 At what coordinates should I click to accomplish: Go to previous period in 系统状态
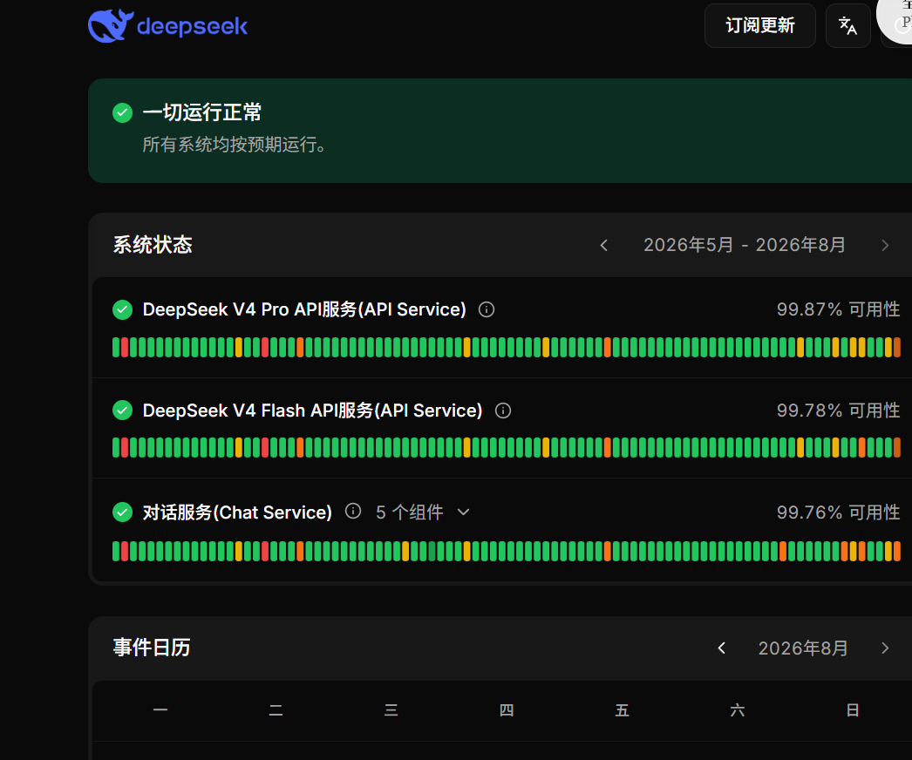[x=603, y=246]
